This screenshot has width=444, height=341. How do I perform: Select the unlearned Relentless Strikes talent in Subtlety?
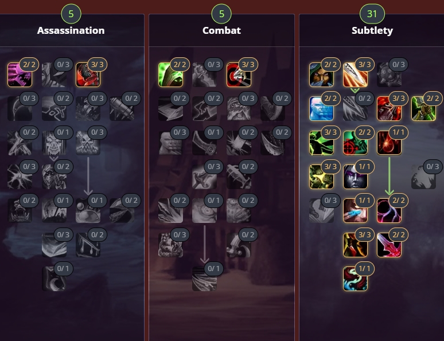tap(390, 75)
